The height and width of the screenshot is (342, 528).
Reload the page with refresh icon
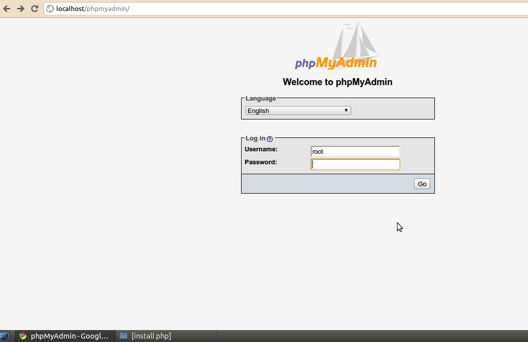click(34, 9)
